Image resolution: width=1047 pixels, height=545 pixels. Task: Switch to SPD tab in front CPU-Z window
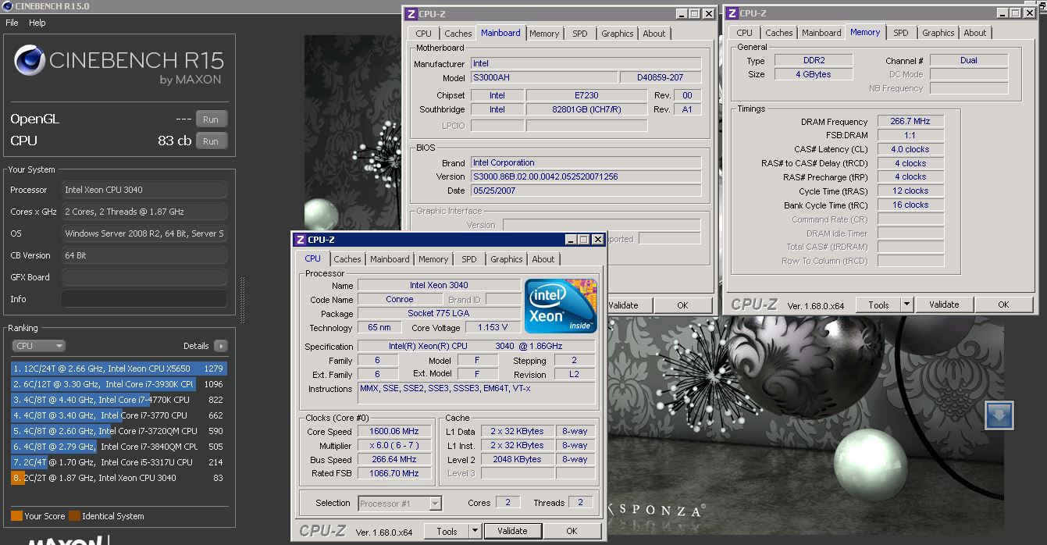[468, 259]
